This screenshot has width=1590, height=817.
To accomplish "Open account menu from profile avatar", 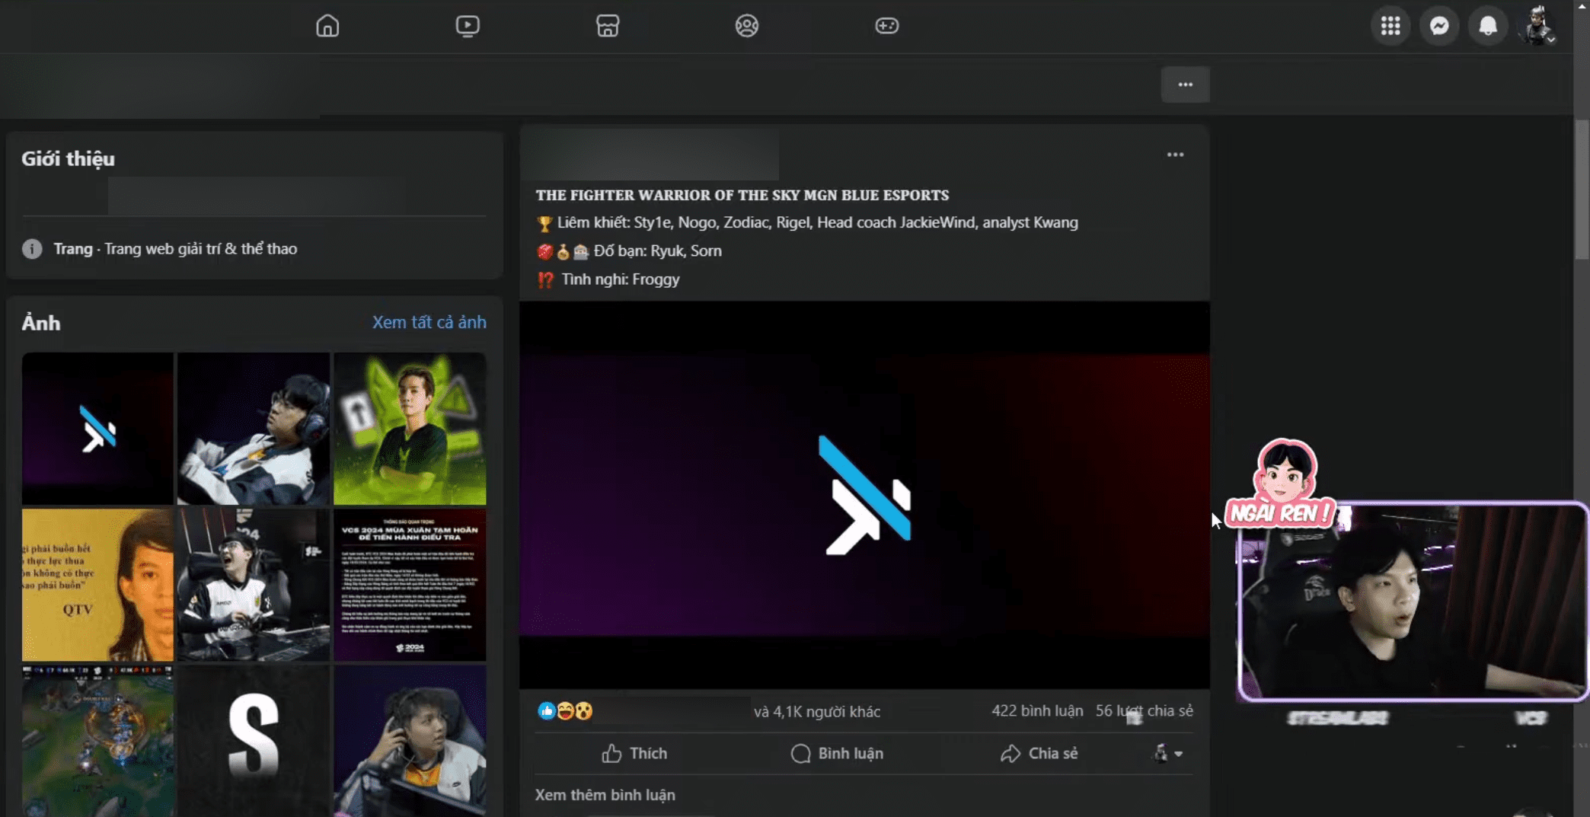I will [x=1537, y=26].
